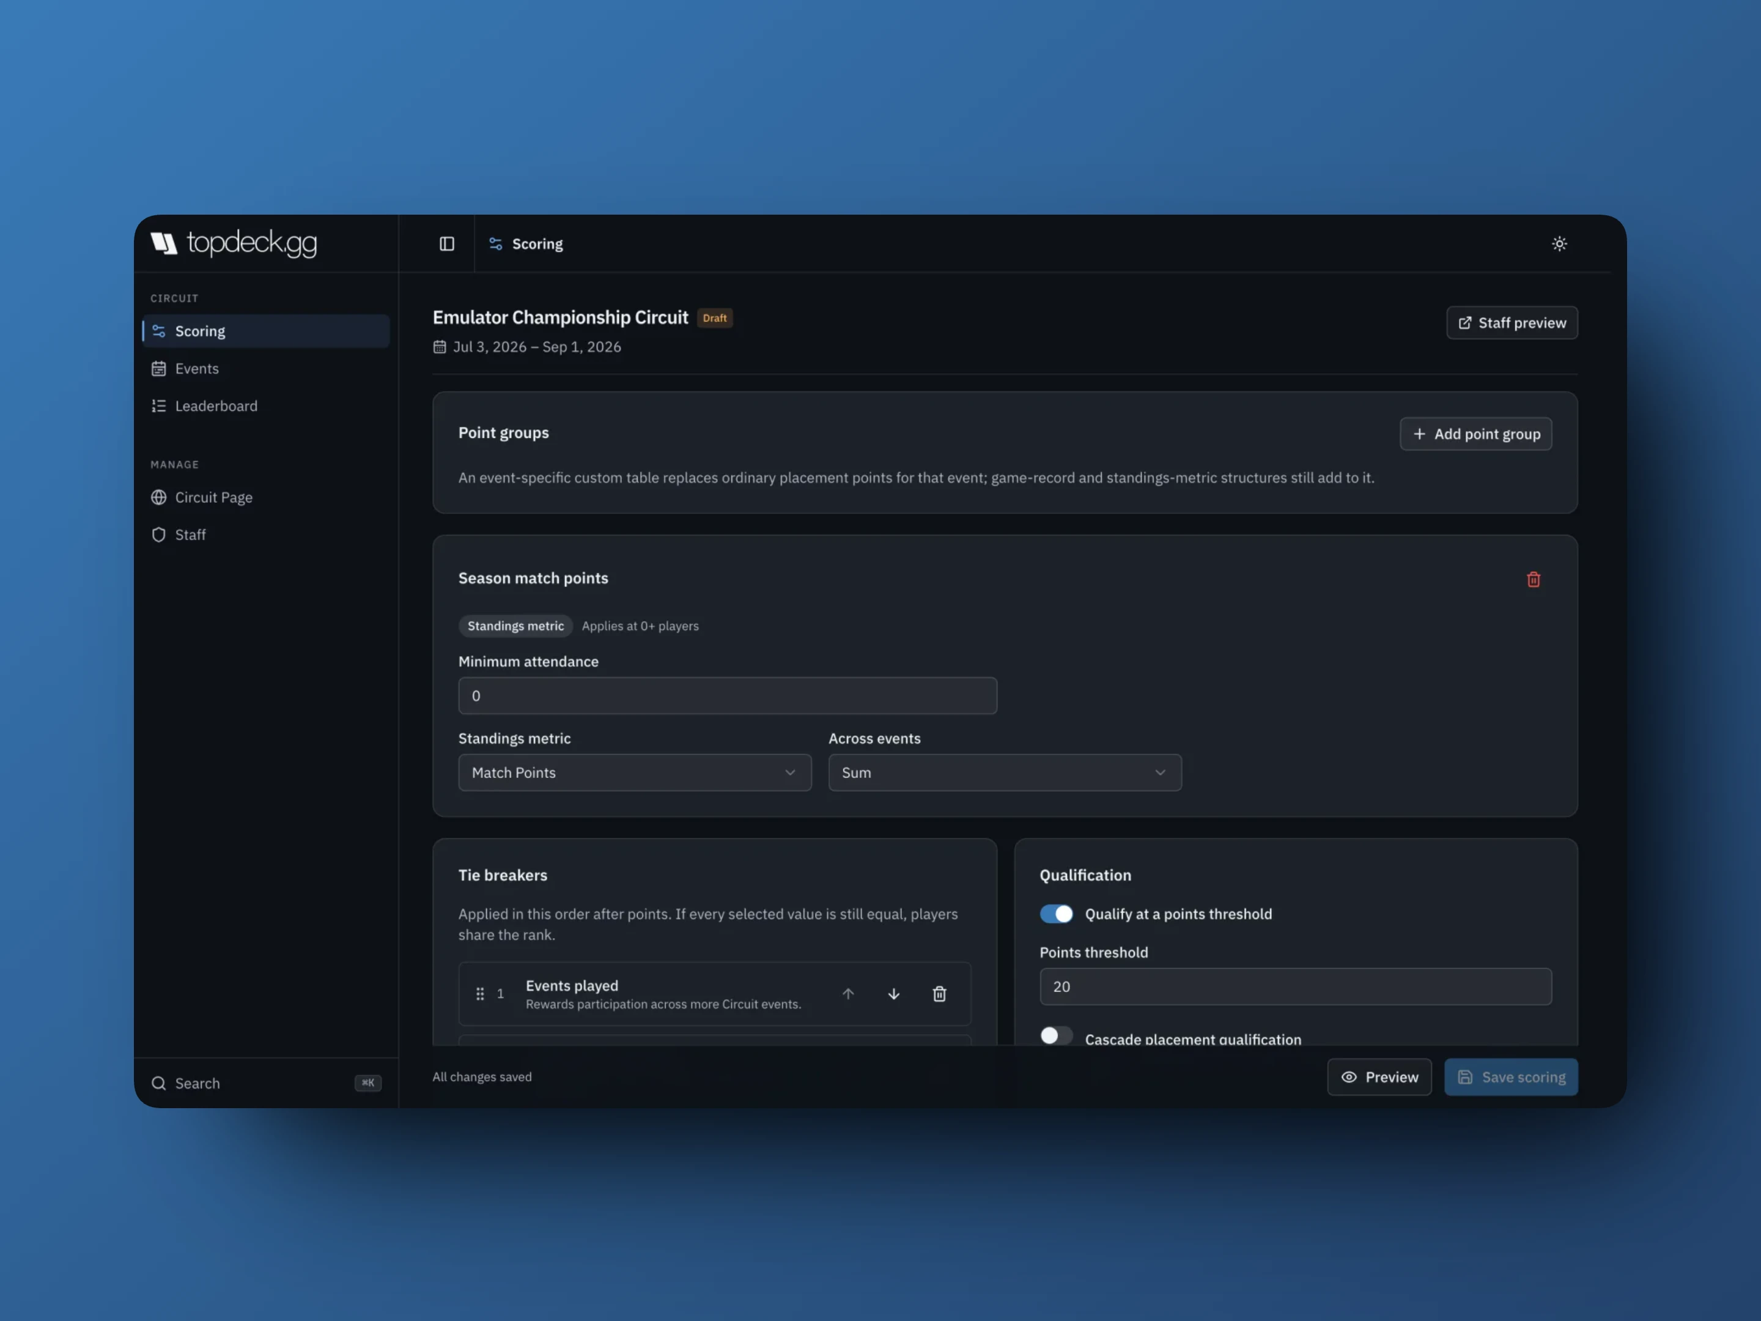The height and width of the screenshot is (1321, 1761).
Task: Click the Standings metric tag chip
Action: pos(515,626)
